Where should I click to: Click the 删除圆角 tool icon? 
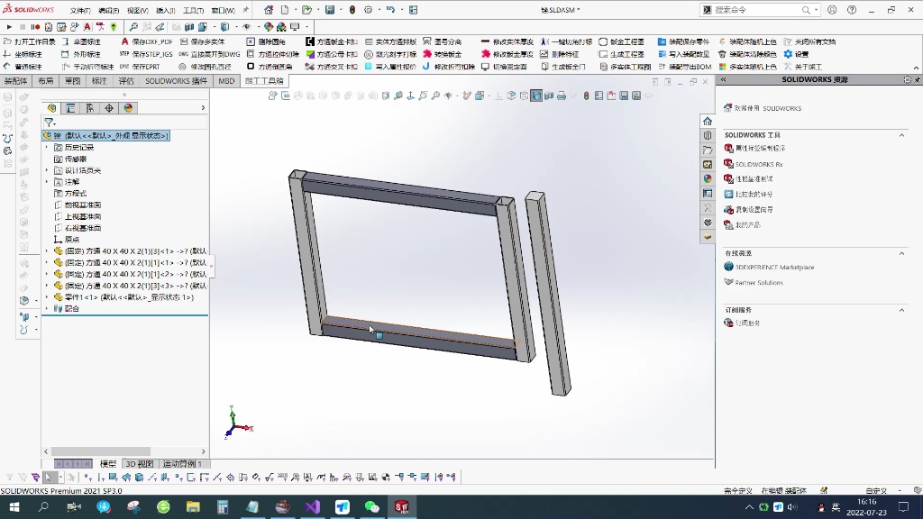261,41
